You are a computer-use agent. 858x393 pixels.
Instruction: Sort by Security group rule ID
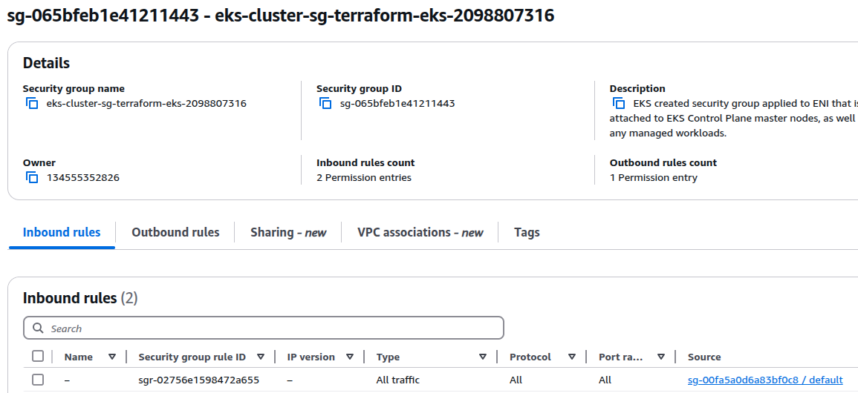pos(261,357)
